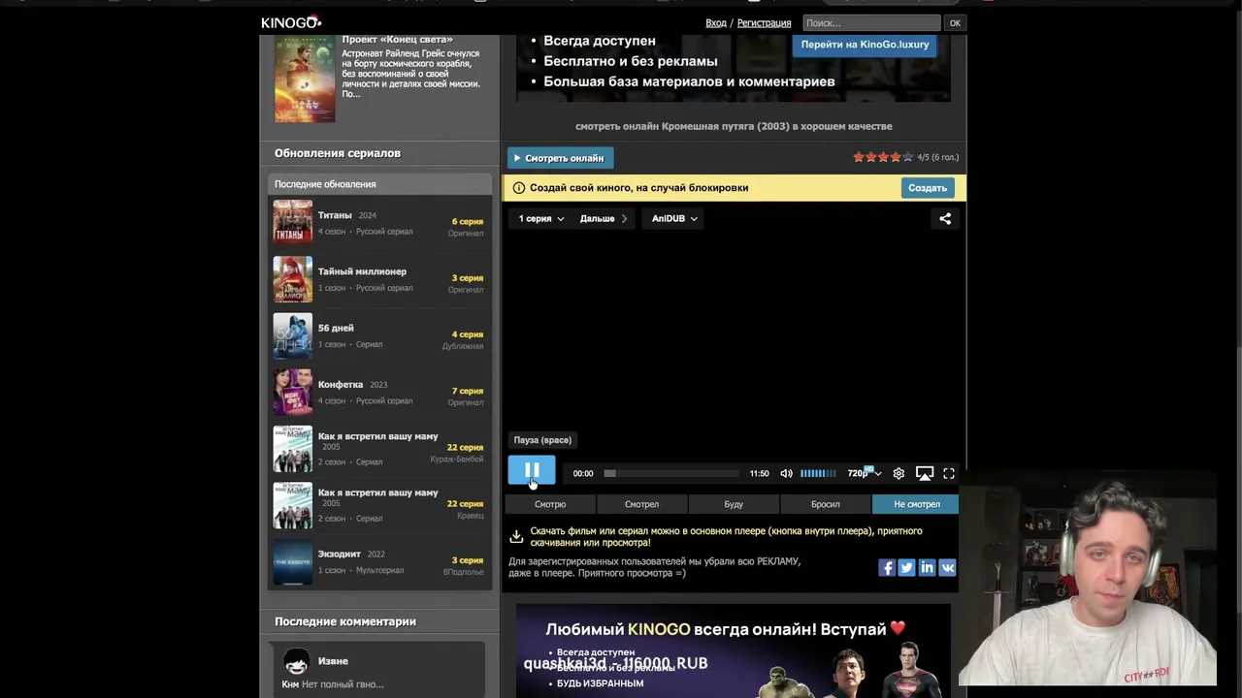Open 'Как я встретил вашу маму' Кураж-Бамбей entry

click(379, 448)
